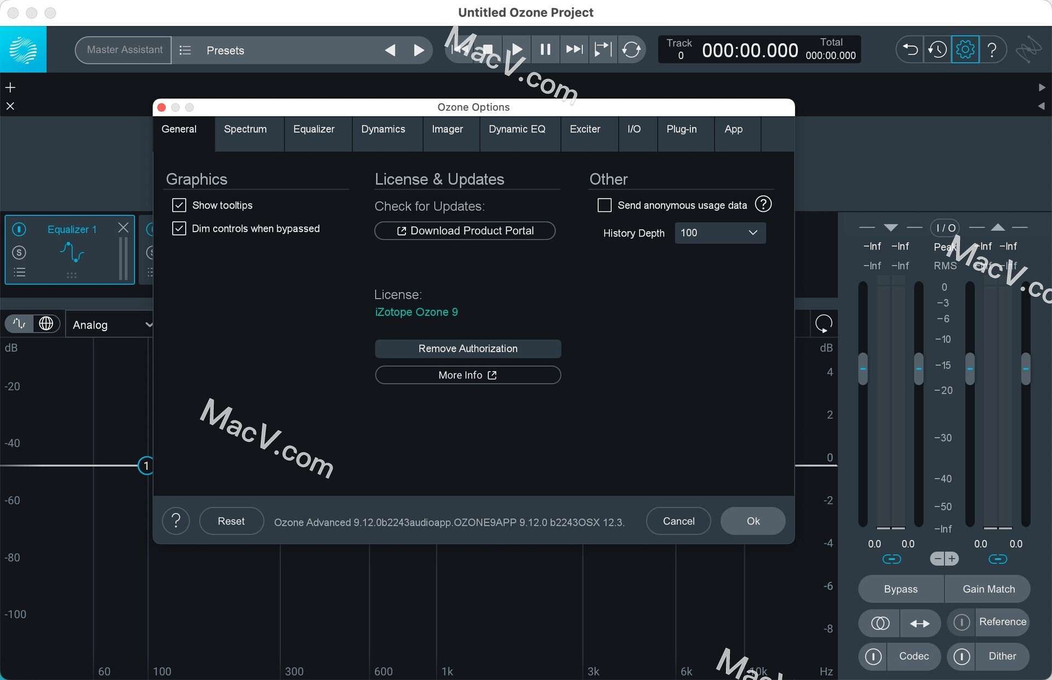The height and width of the screenshot is (680, 1052).
Task: Toggle Reference power button
Action: pyautogui.click(x=962, y=622)
